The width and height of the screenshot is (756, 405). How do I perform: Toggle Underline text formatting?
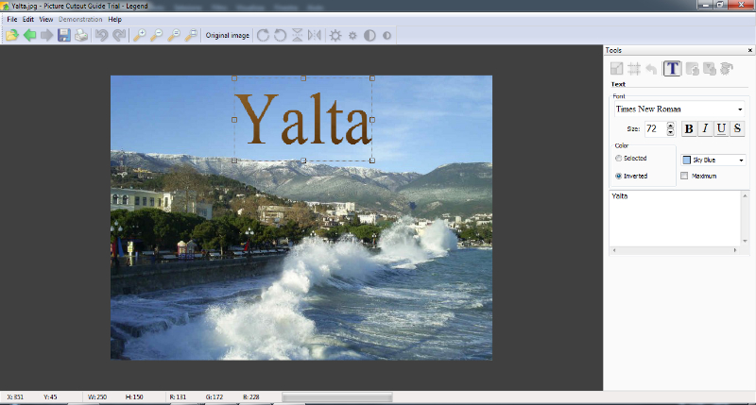721,128
